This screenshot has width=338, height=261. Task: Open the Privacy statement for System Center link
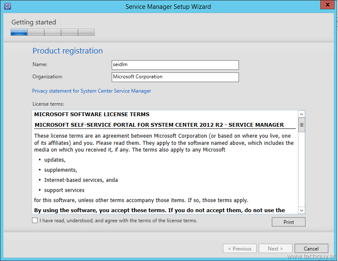click(x=91, y=91)
